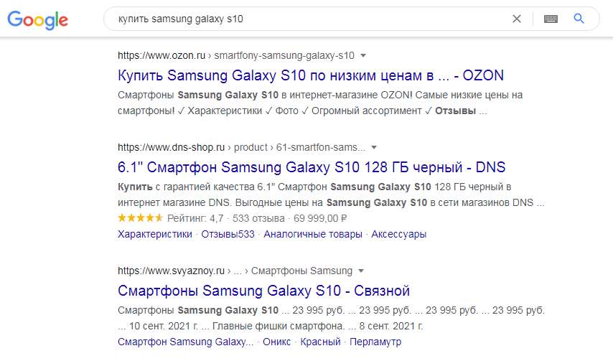
Task: Open the Отзывы533 sitelink
Action: (x=228, y=234)
